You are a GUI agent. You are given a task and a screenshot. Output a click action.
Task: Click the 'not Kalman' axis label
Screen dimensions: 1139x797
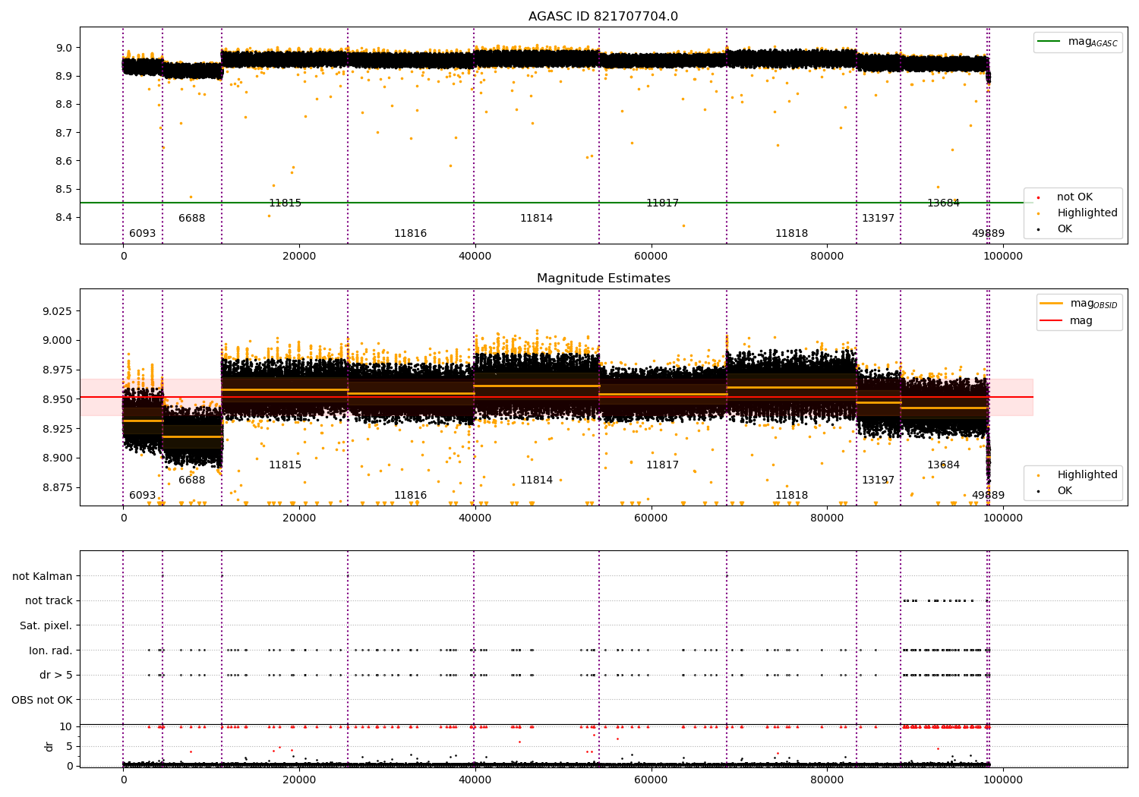43,576
